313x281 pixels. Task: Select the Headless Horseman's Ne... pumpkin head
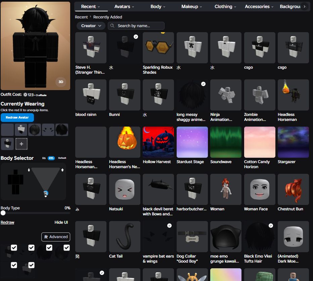point(125,142)
